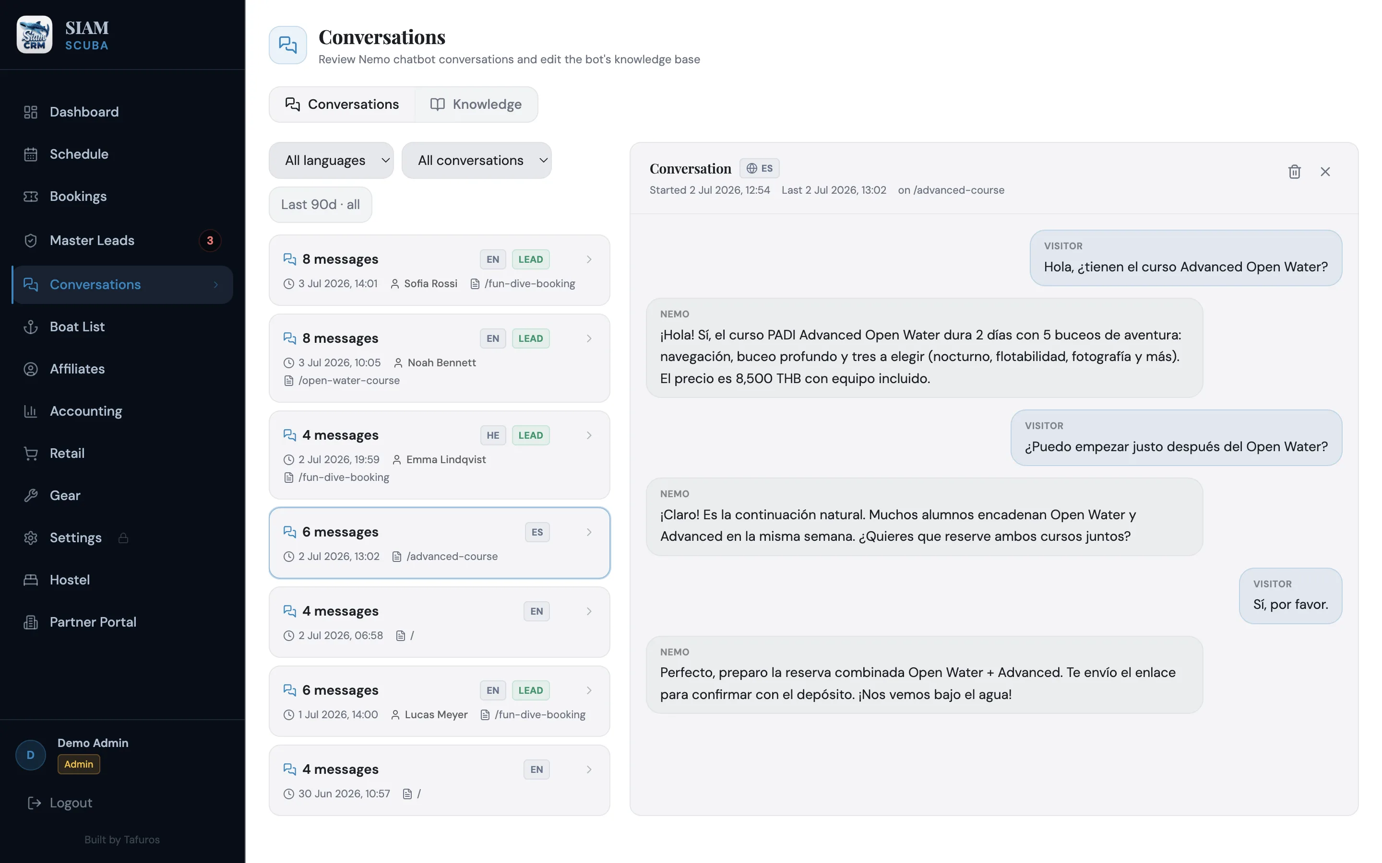The image size is (1382, 863).
Task: Close the conversation detail panel
Action: (x=1325, y=171)
